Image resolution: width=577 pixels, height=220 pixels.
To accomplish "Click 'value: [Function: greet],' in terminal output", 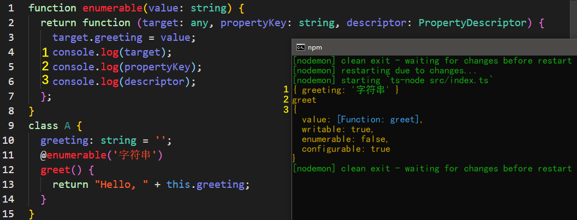I will (362, 120).
